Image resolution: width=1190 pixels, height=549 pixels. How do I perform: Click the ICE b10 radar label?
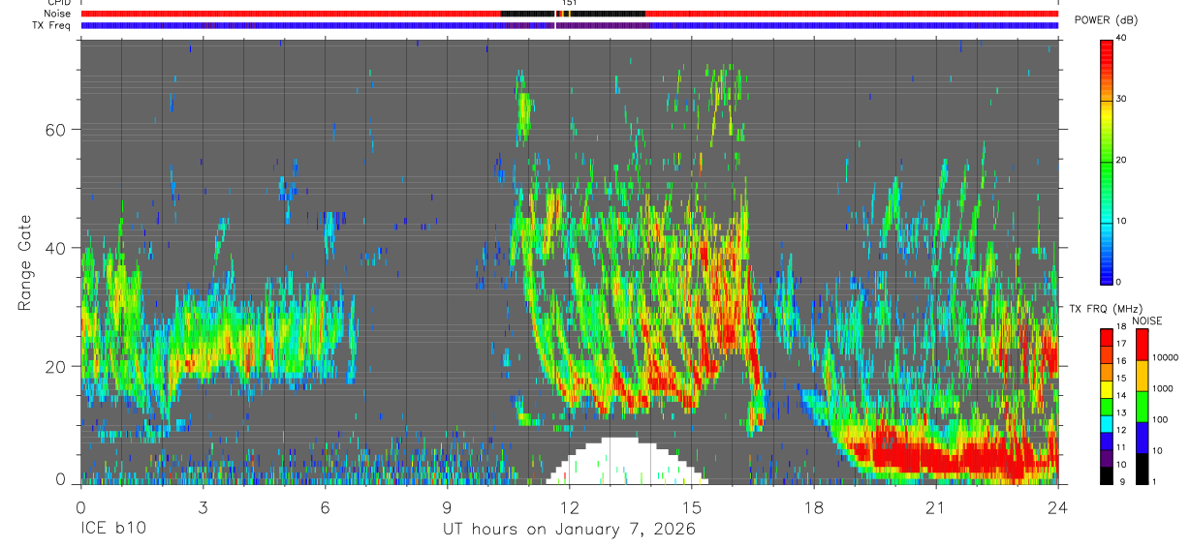(112, 530)
